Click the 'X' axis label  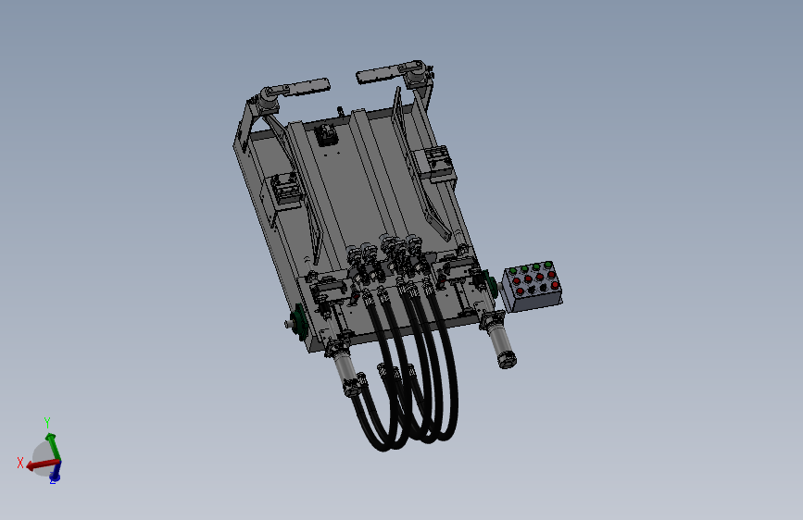click(x=20, y=463)
